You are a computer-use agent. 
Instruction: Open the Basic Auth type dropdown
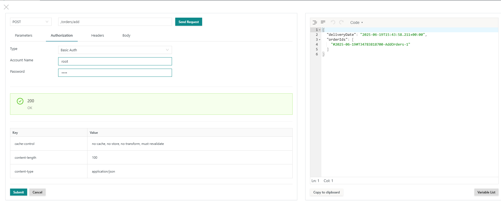(115, 50)
